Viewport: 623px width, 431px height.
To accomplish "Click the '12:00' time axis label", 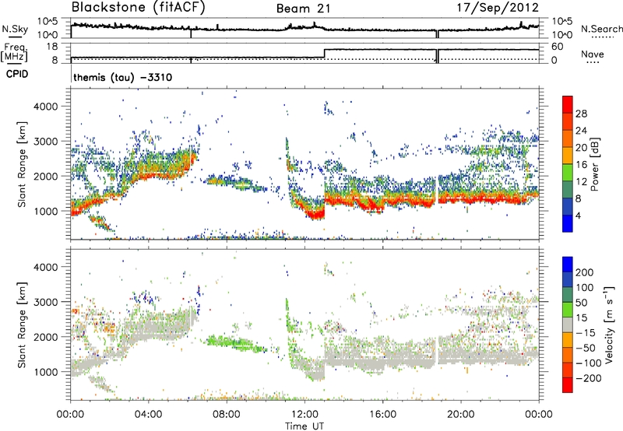I will point(304,415).
